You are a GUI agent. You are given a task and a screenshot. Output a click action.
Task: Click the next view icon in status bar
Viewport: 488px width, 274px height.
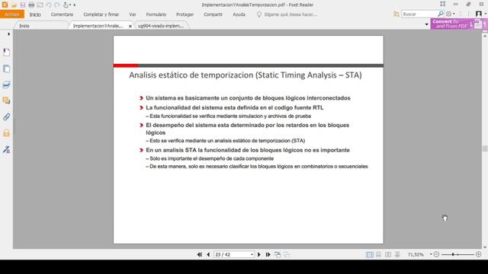[287, 254]
